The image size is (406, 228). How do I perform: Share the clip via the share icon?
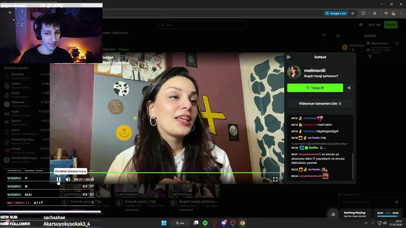pos(349,88)
